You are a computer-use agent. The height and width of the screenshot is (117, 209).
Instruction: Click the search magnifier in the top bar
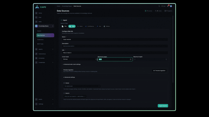pos(159,6)
